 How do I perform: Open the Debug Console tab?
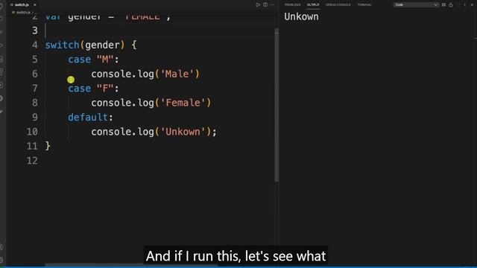point(338,5)
